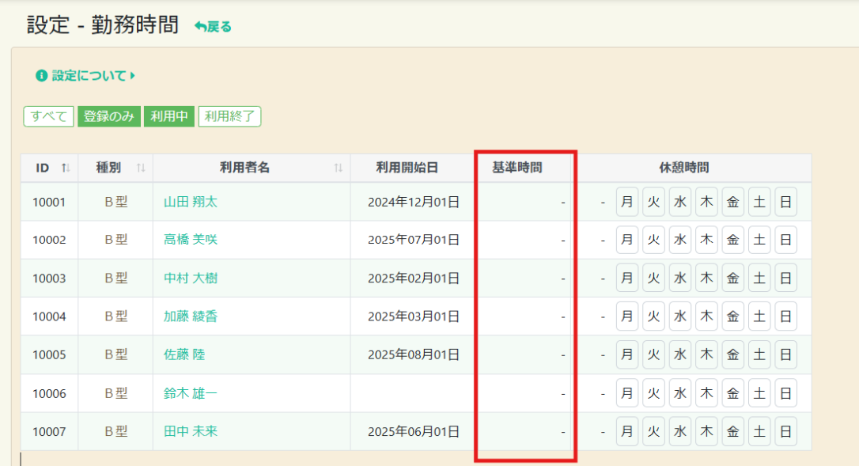Click the back arrow 戻る link

click(214, 27)
